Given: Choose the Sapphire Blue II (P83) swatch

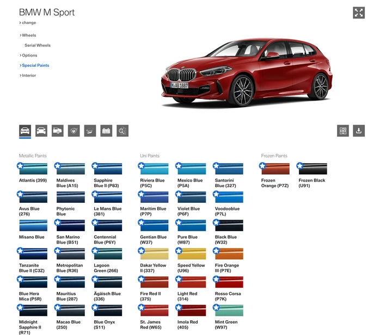Looking at the screenshot, I should [108, 169].
